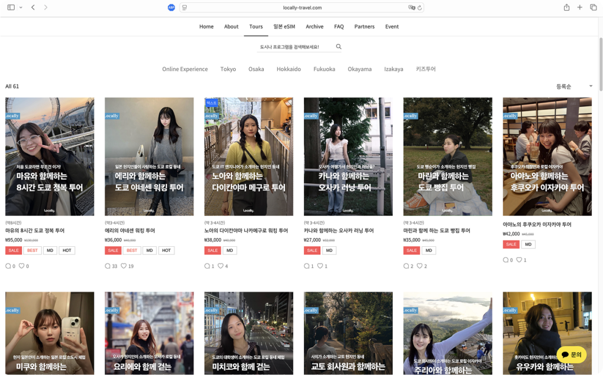Image resolution: width=603 pixels, height=375 pixels.
Task: Click the 아야노 후쿠오카 이자카야 투어 thumbnail
Action: pos(547,157)
